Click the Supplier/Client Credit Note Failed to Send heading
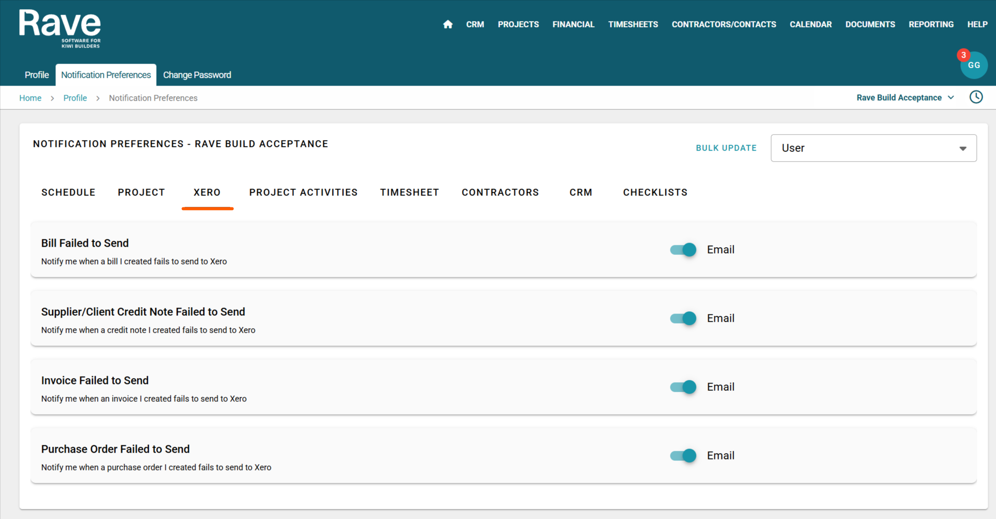The image size is (996, 519). (x=143, y=312)
